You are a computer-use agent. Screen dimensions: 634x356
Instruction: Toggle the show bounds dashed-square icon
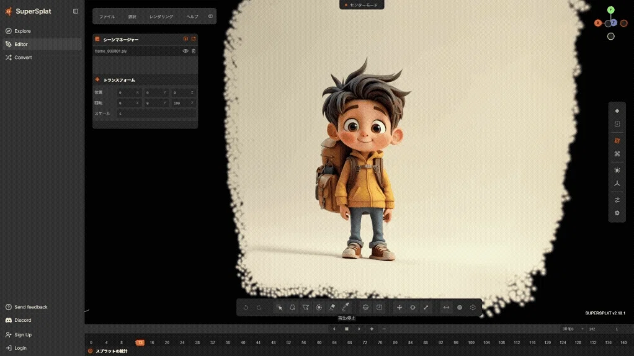617,124
